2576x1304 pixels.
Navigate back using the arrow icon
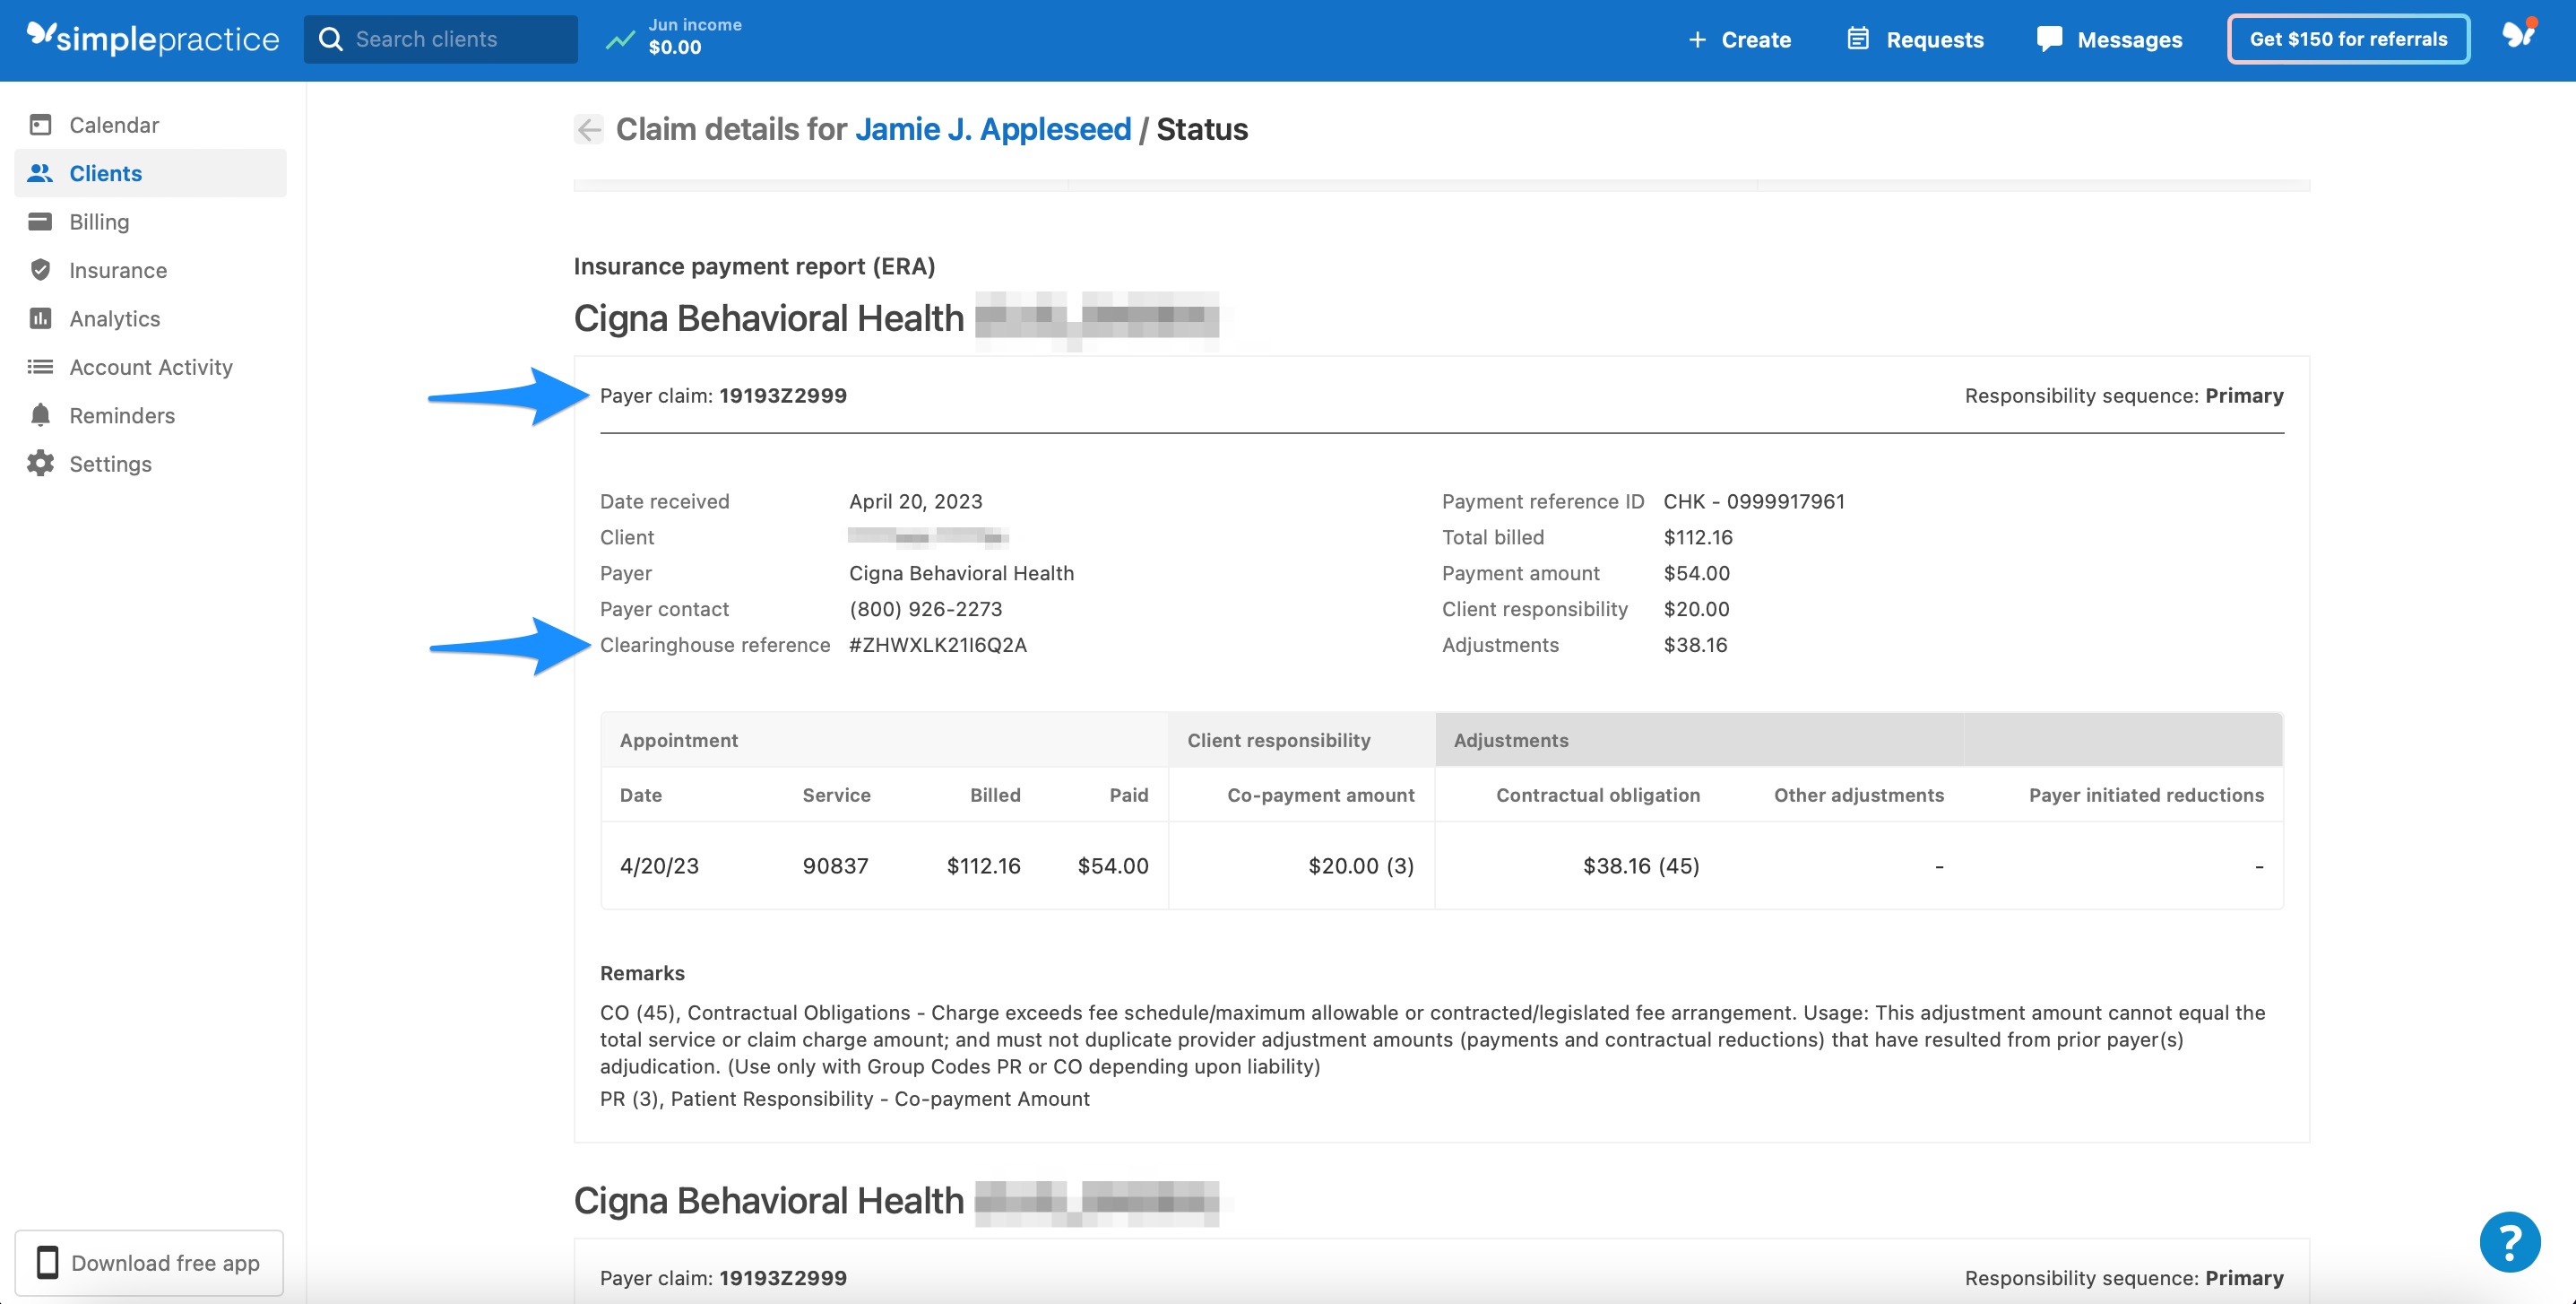point(590,129)
